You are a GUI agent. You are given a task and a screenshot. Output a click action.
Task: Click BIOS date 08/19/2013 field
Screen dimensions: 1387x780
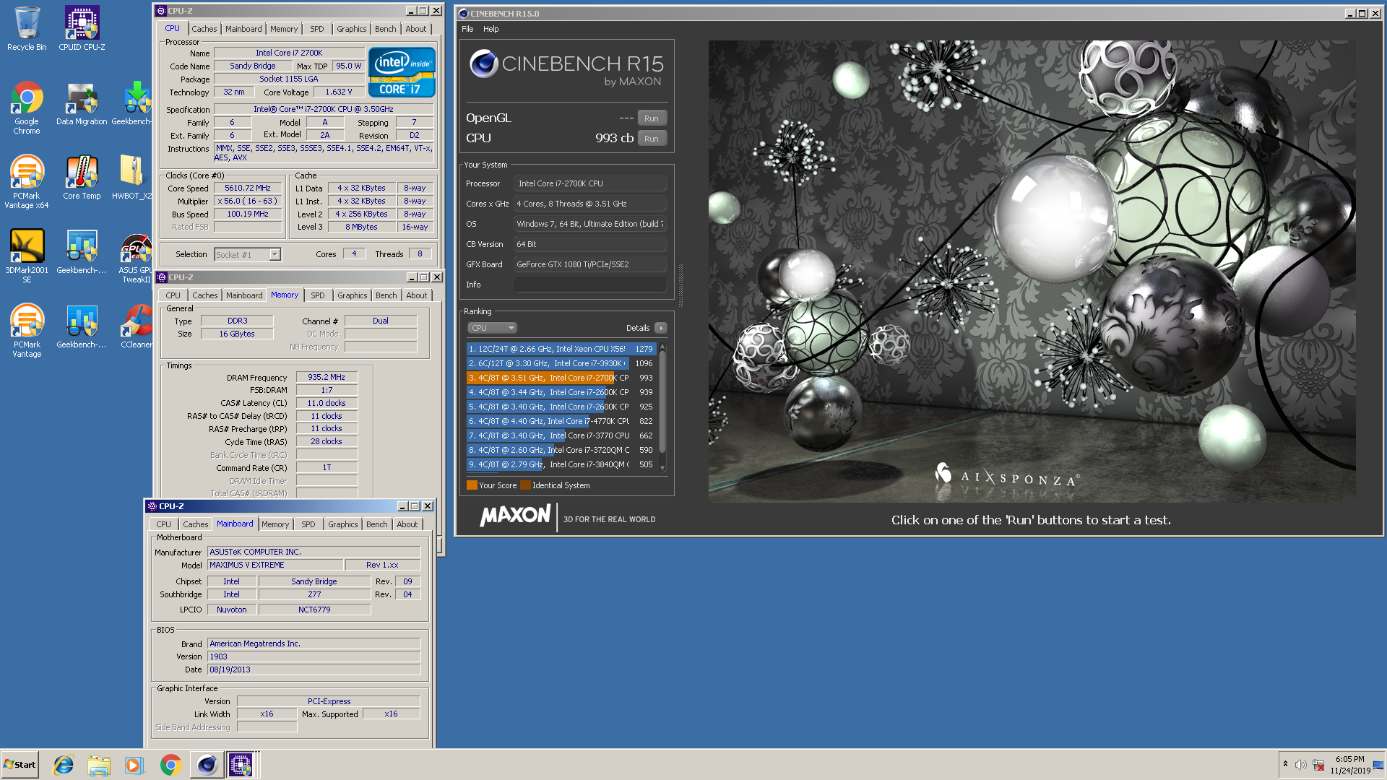point(314,669)
